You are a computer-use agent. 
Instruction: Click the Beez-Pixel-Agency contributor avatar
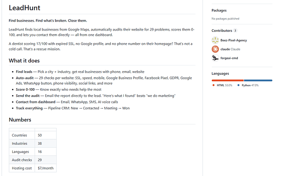coord(215,40)
